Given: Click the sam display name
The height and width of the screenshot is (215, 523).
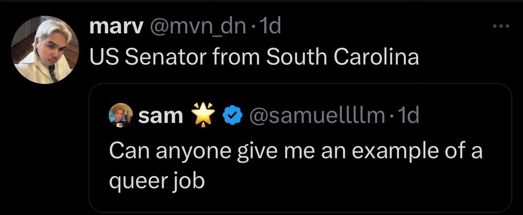Looking at the screenshot, I should pos(161,116).
